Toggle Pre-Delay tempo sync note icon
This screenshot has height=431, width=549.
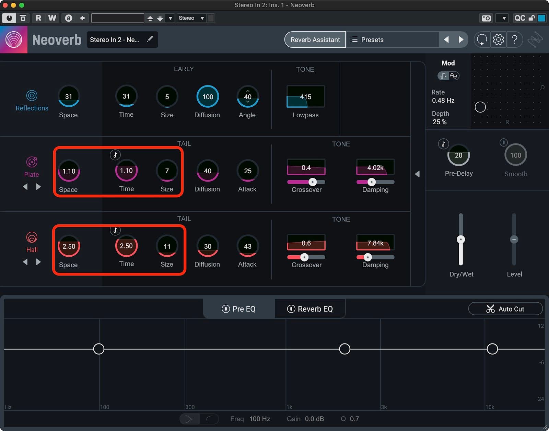tap(443, 144)
